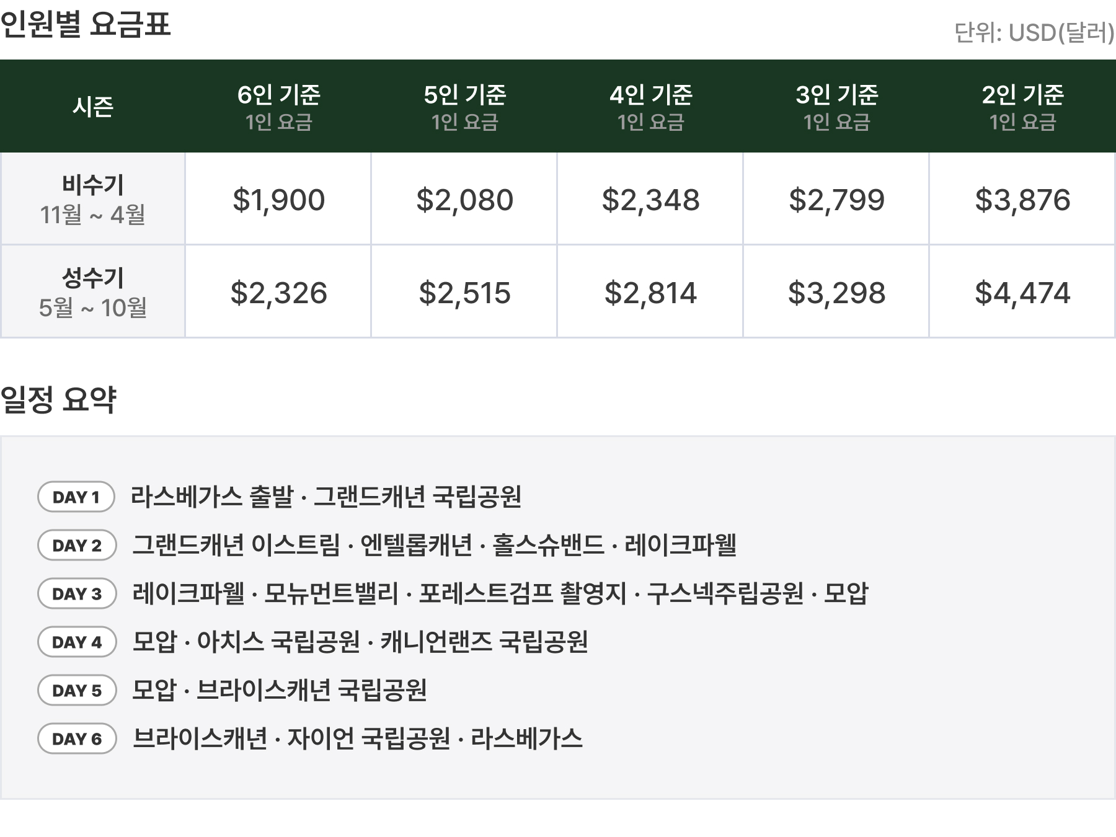Select the 성수기 season row label
The image size is (1116, 837).
pos(92,292)
